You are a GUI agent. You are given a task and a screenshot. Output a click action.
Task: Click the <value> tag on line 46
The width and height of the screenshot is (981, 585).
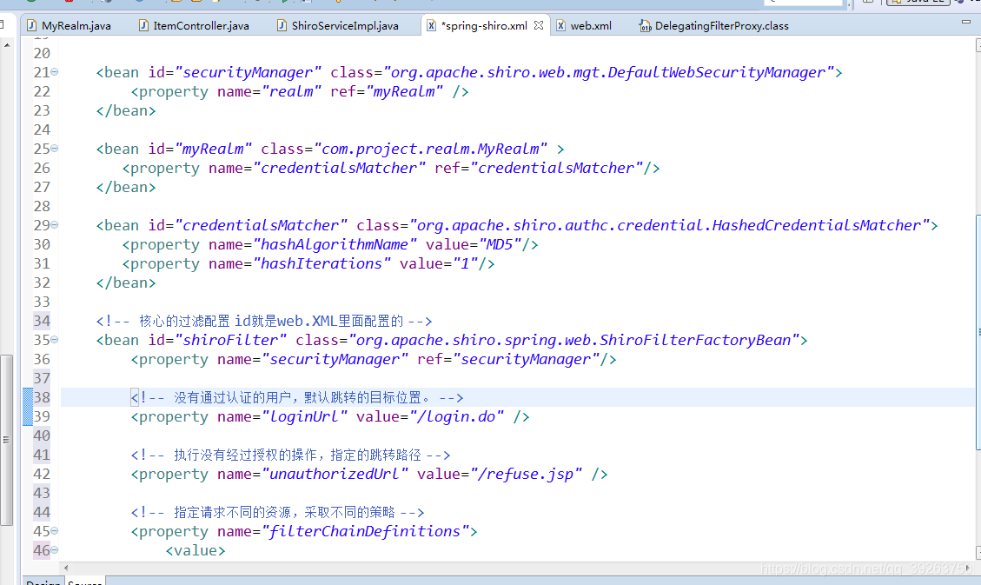[x=196, y=550]
